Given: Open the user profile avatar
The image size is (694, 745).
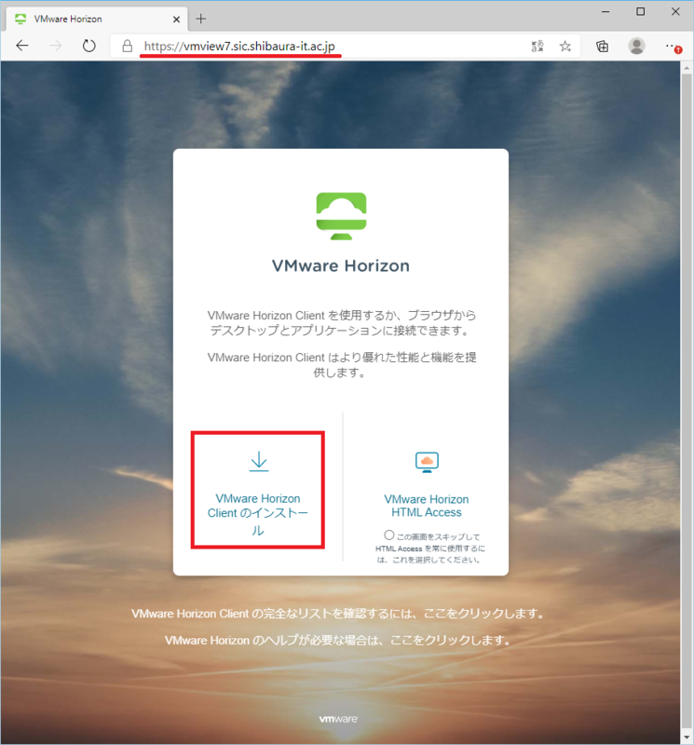Looking at the screenshot, I should [x=636, y=46].
